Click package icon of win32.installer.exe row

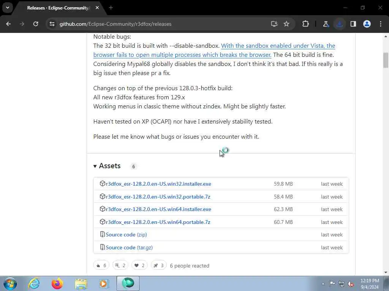(x=103, y=184)
